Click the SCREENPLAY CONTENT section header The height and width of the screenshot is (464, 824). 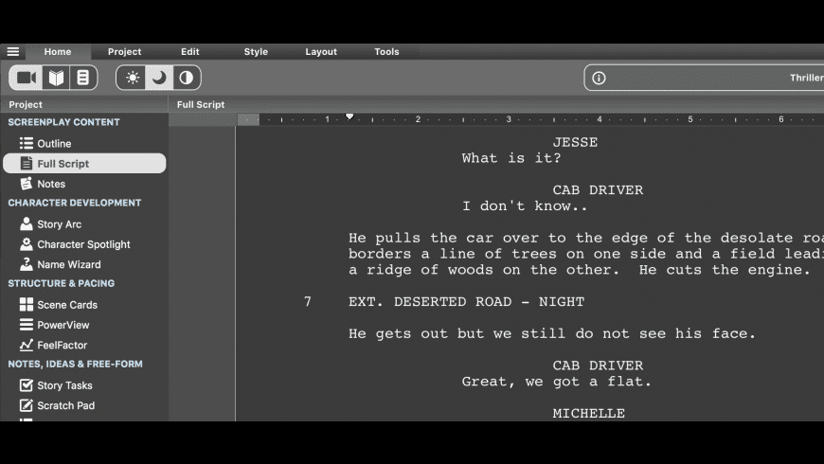pos(63,122)
